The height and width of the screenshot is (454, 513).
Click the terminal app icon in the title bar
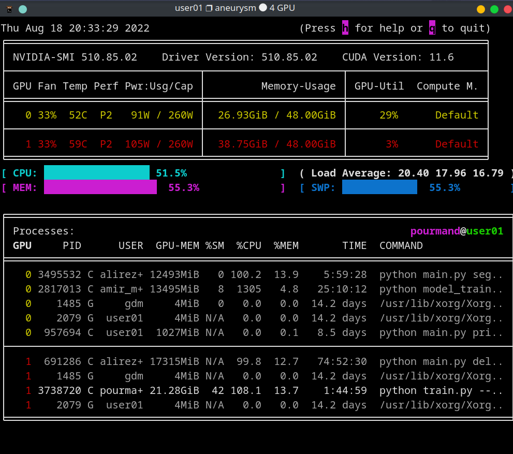coord(8,9)
